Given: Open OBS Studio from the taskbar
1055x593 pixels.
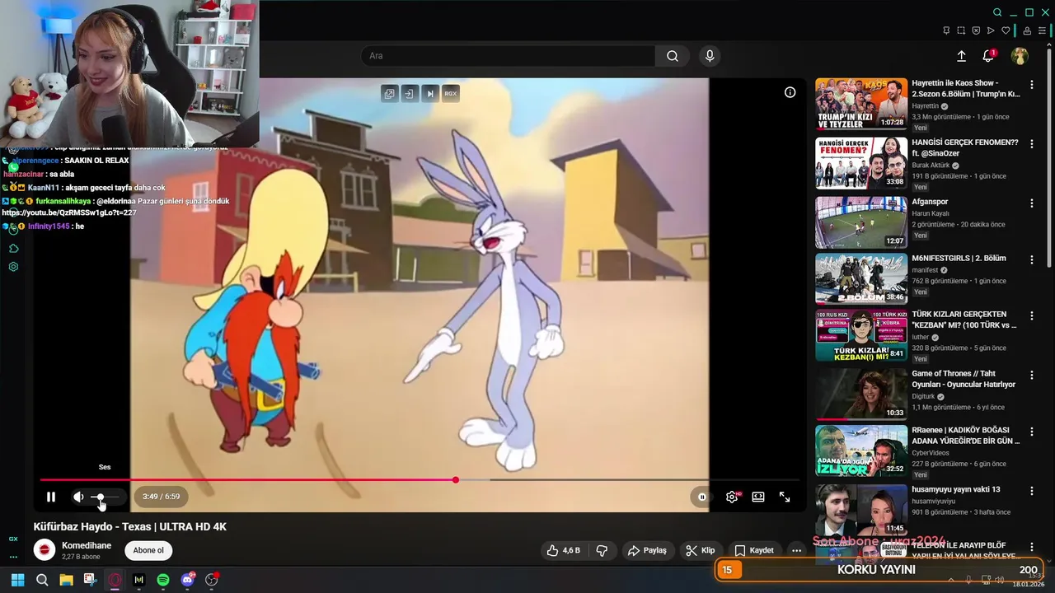Looking at the screenshot, I should [x=212, y=580].
